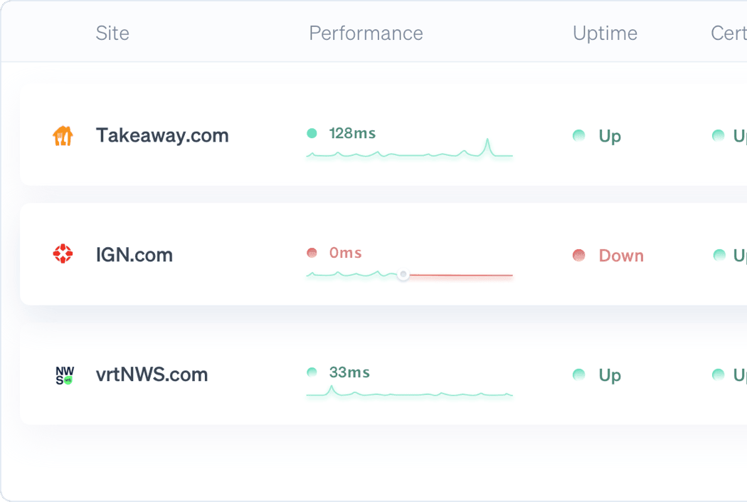Open the vrtNWS.com site link
Viewport: 747px width, 502px height.
tap(152, 375)
